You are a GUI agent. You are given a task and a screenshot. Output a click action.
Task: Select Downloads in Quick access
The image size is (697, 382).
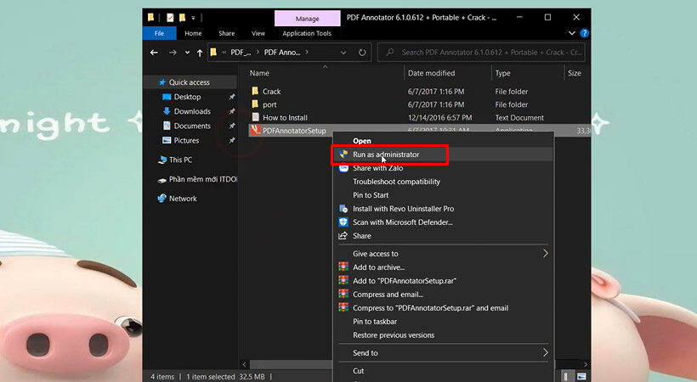pos(192,111)
